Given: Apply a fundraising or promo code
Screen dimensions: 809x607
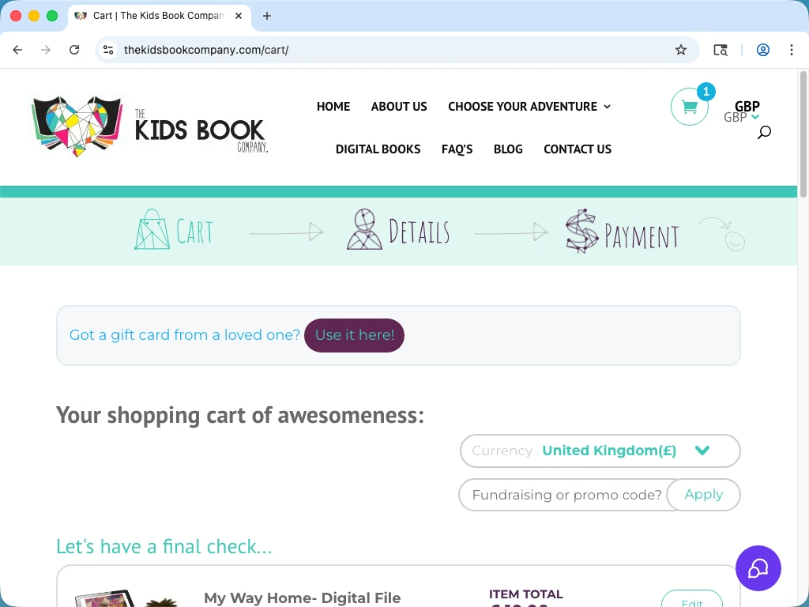Looking at the screenshot, I should [703, 494].
